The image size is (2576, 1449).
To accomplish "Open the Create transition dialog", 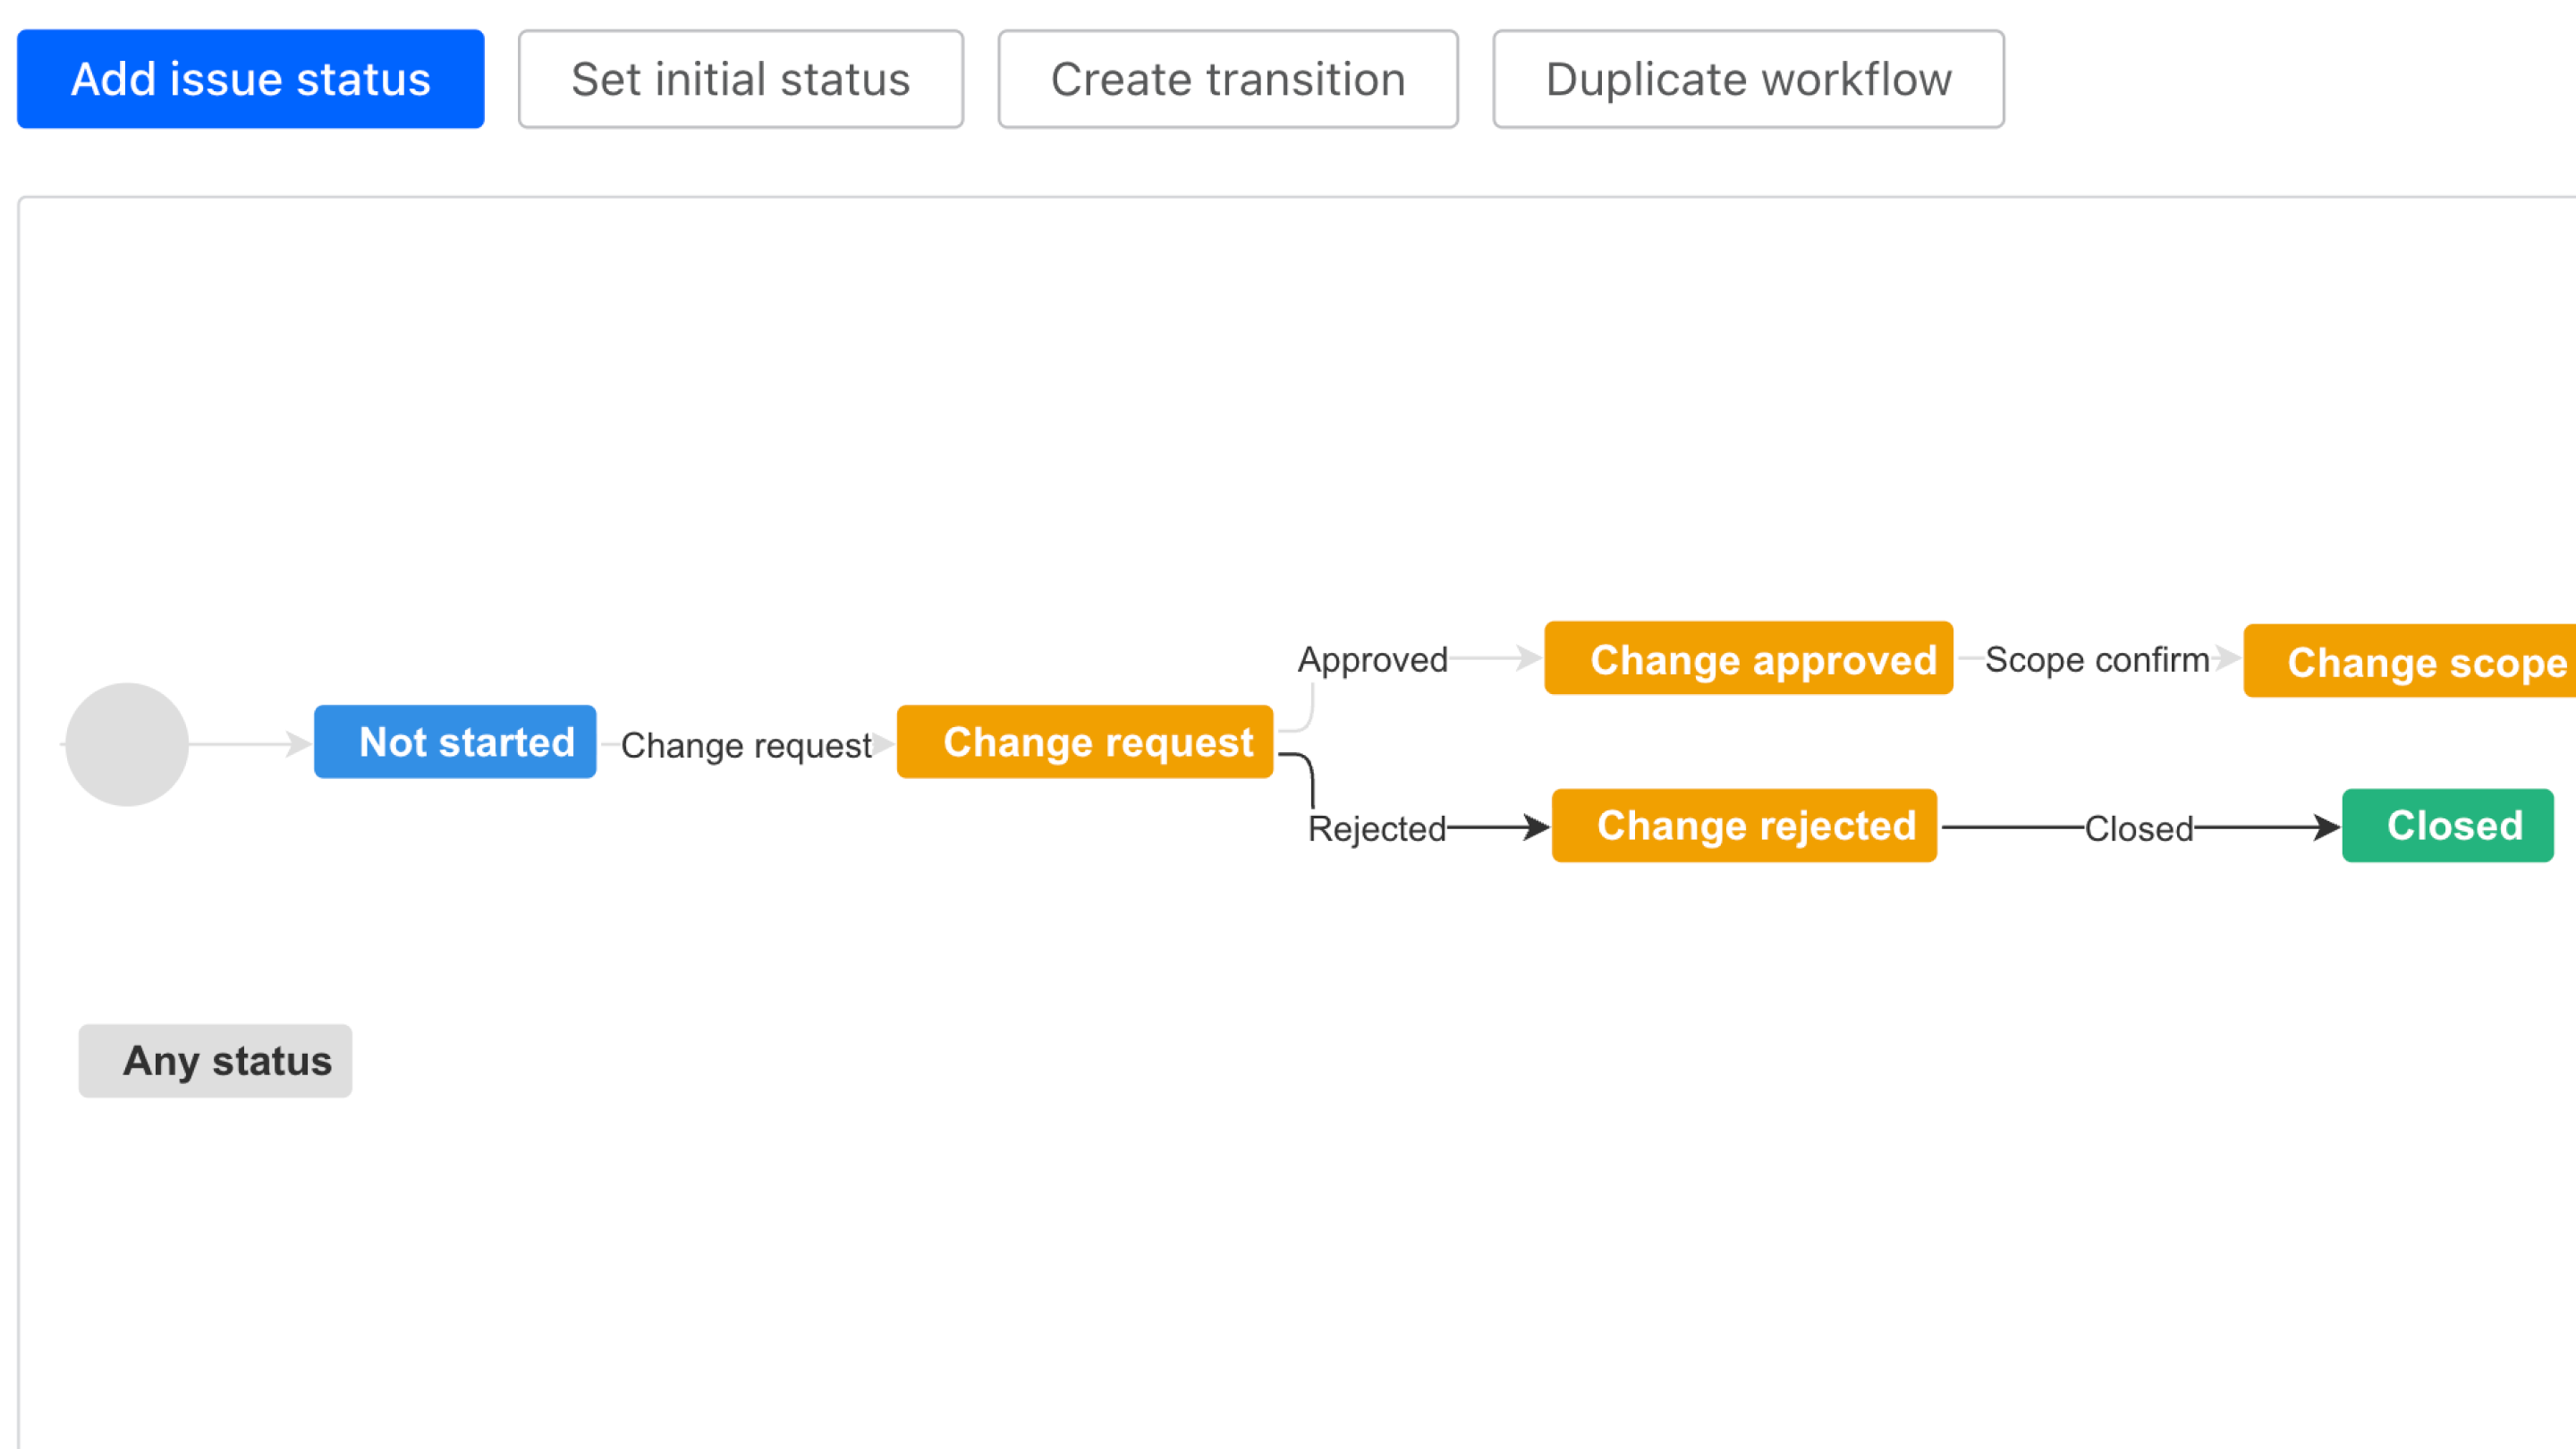I will [x=1227, y=79].
